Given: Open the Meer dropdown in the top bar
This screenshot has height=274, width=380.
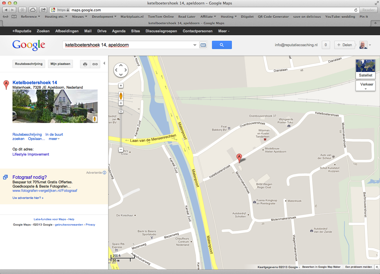Looking at the screenshot, I should tap(224, 31).
